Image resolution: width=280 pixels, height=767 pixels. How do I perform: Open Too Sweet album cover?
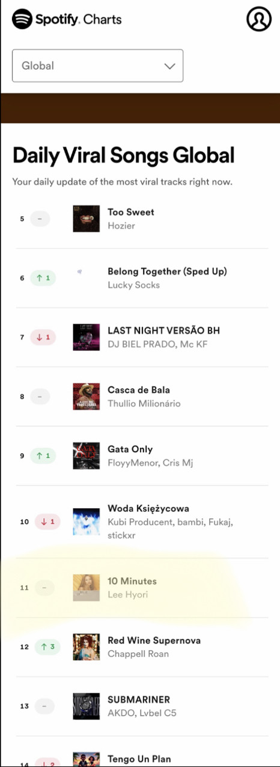[86, 219]
